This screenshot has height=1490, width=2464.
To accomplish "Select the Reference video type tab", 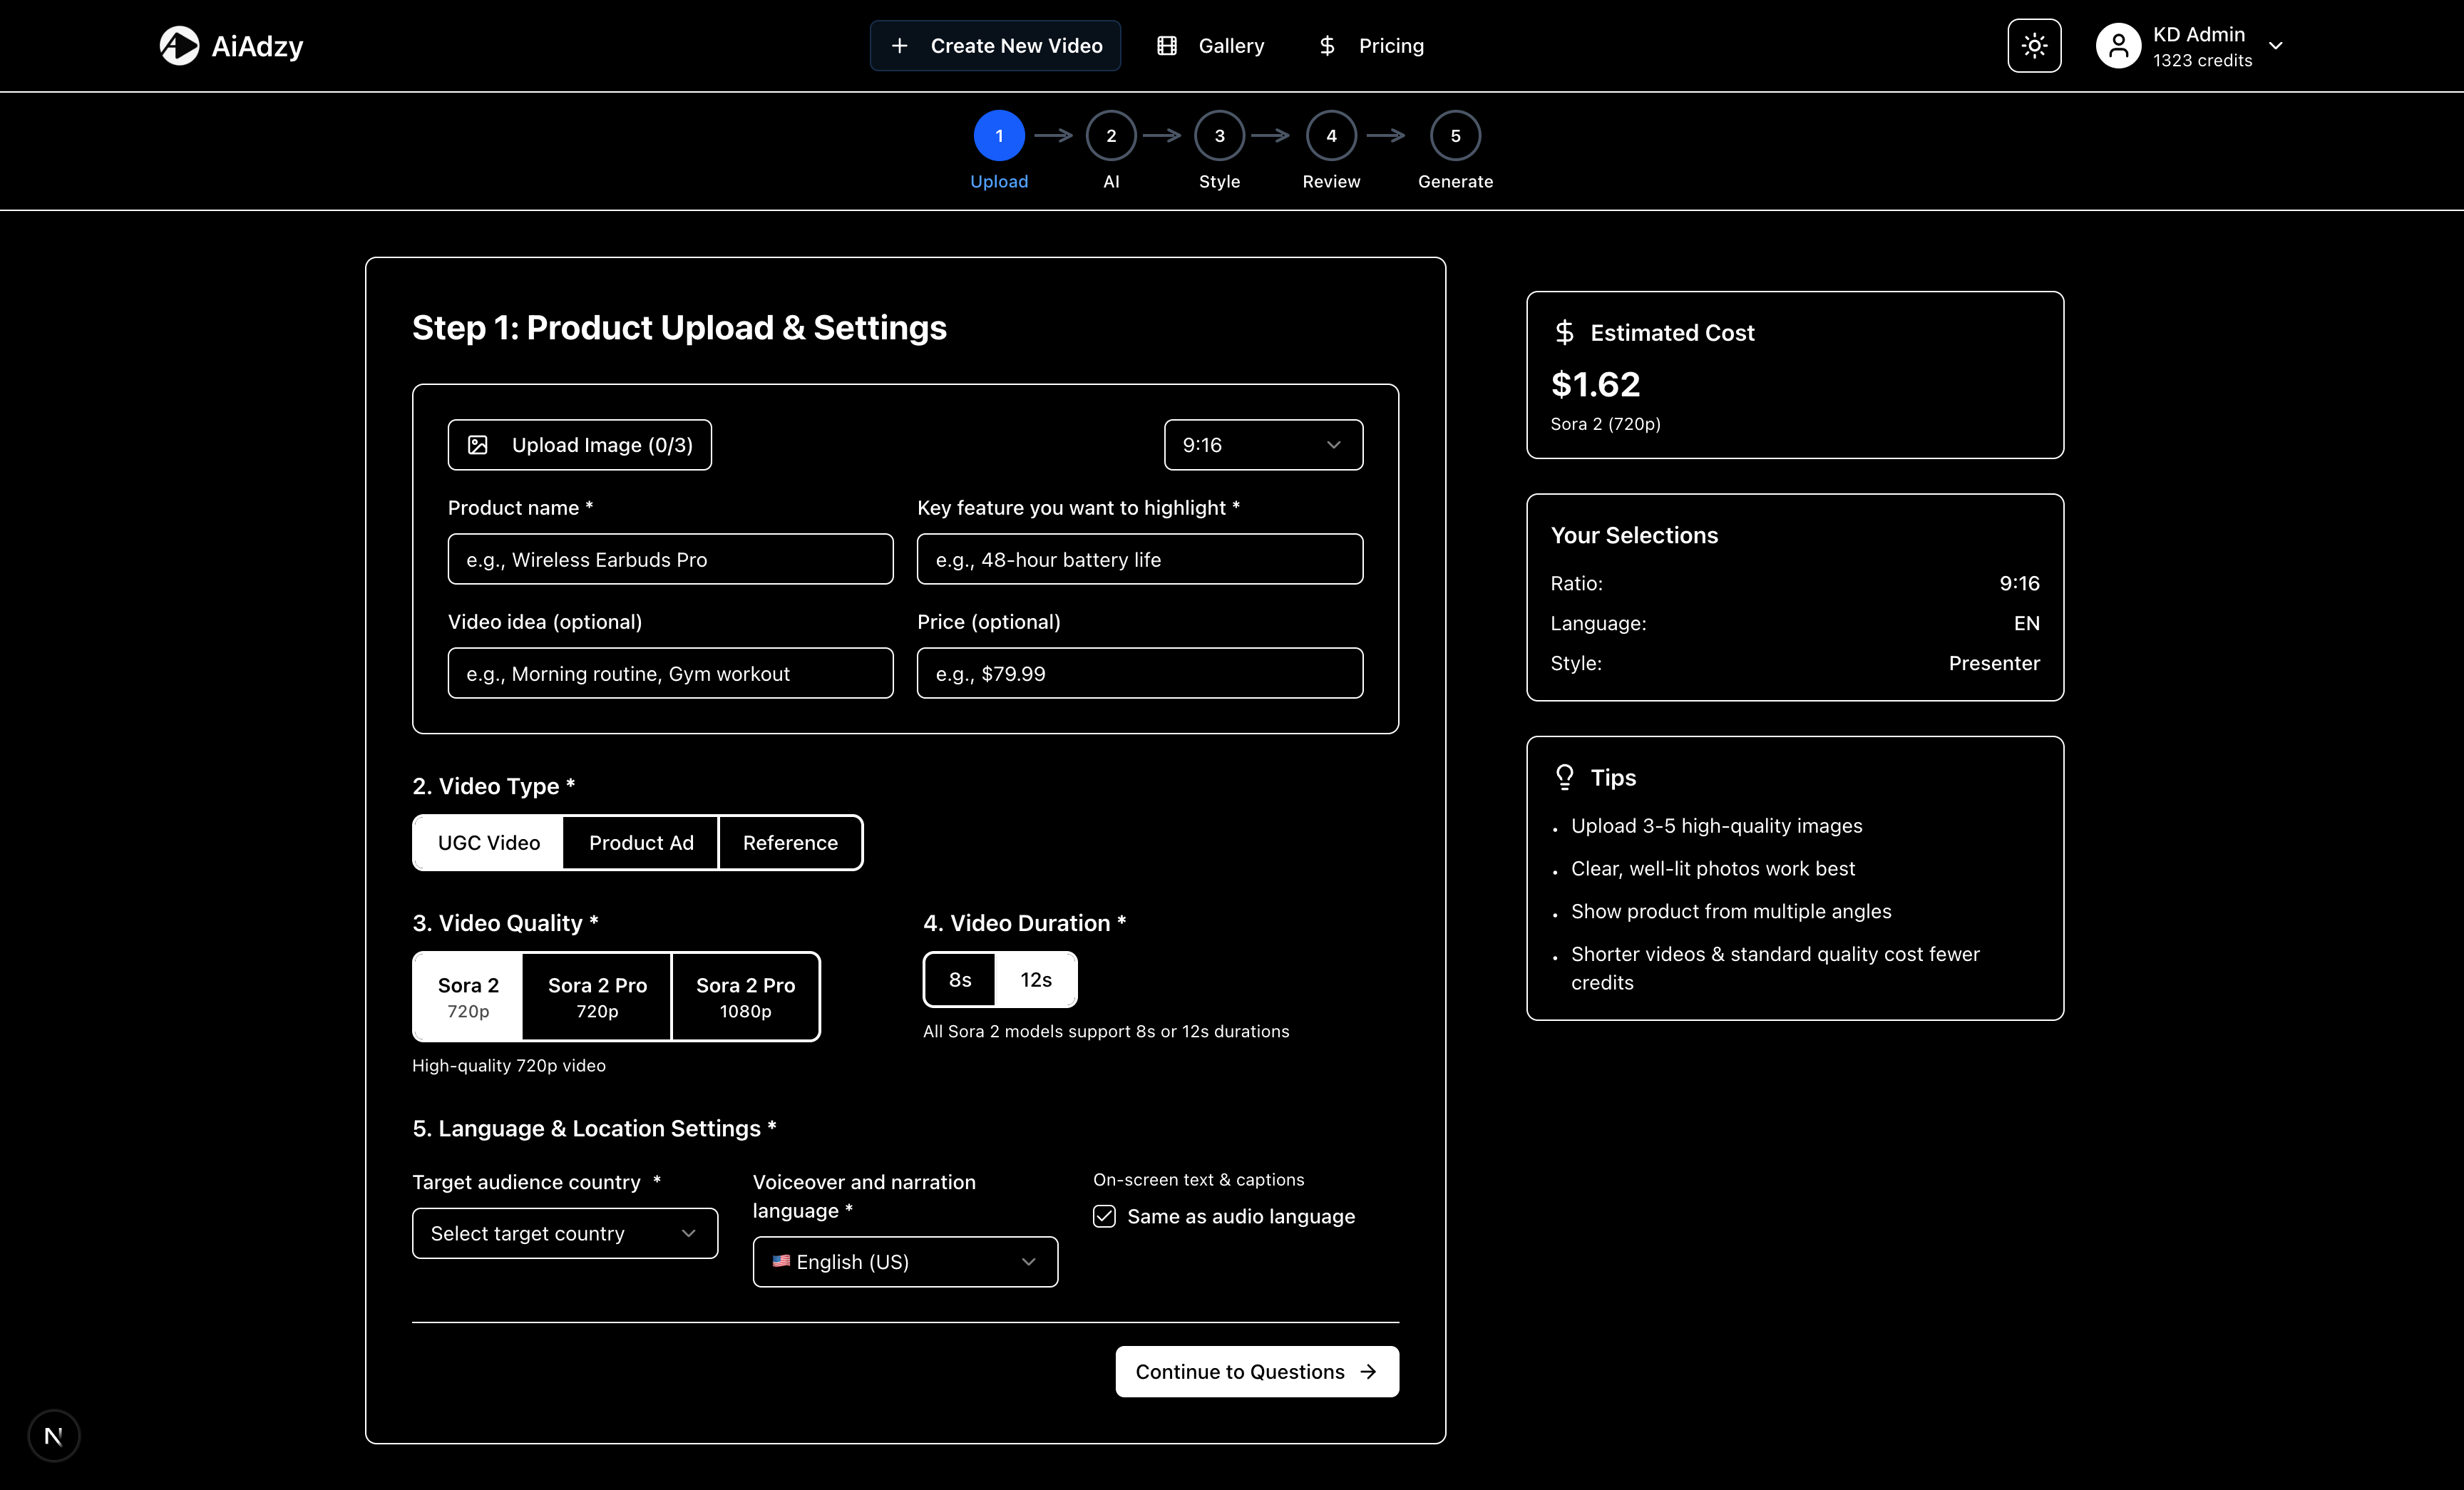I will click(789, 842).
